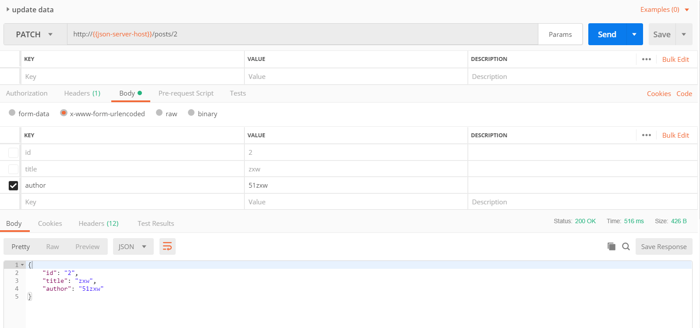Open Bulk Edit for query params
Image resolution: width=700 pixels, height=328 pixels.
[675, 59]
